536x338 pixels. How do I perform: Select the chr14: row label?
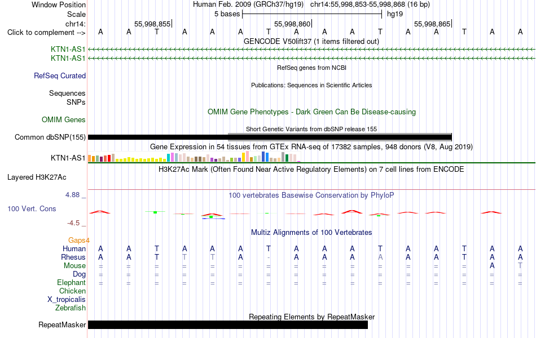(x=75, y=24)
